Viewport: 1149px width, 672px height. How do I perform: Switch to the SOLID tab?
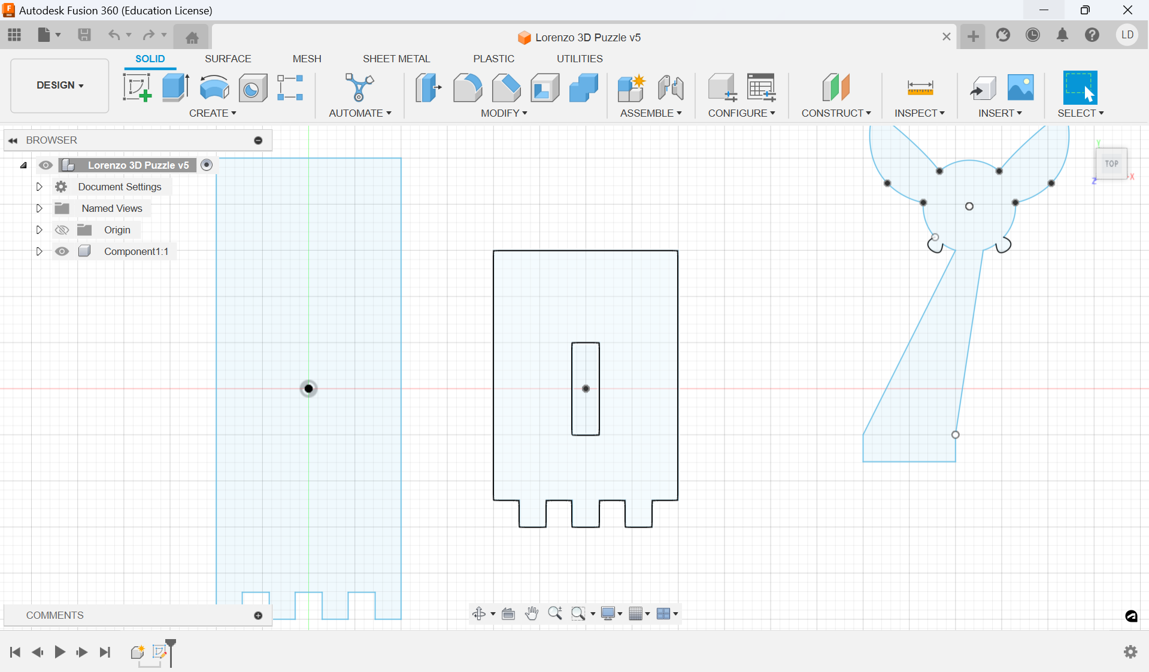150,59
